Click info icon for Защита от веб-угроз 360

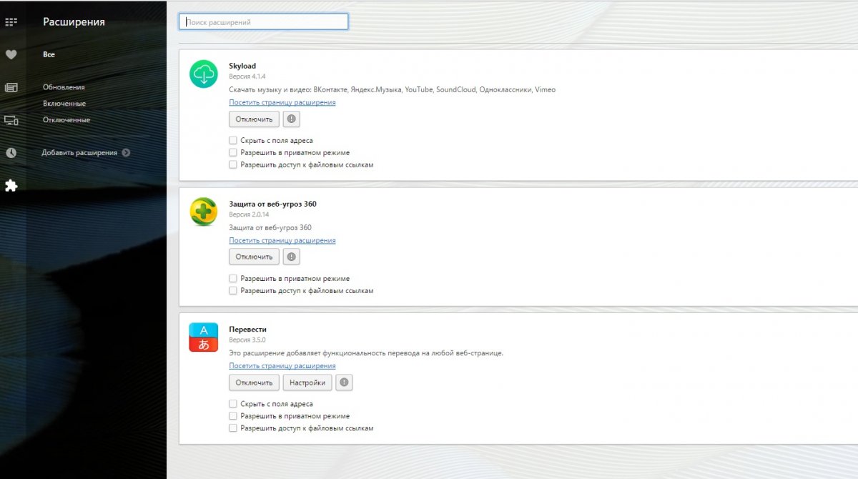coord(291,257)
